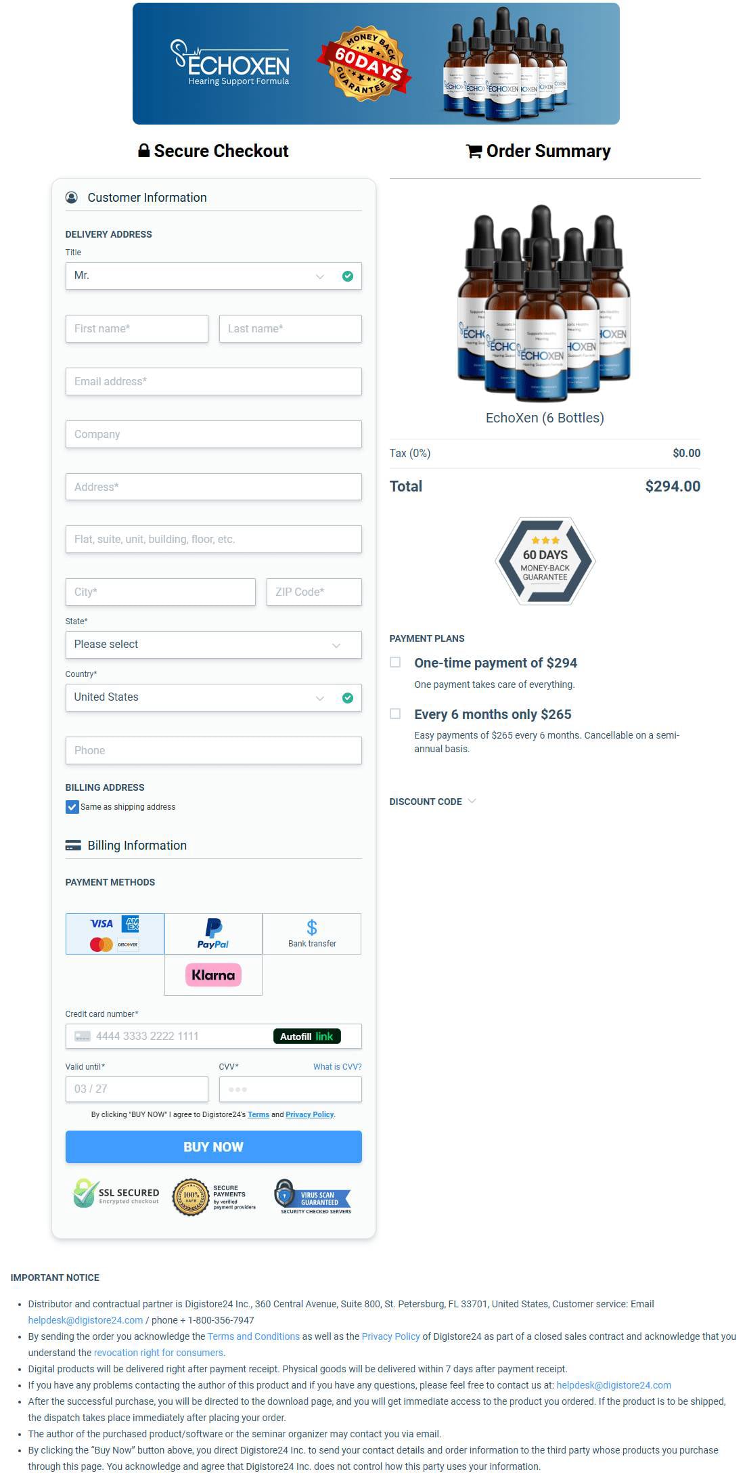
Task: Click the EchoXen (6 Bottles) product name
Action: tap(545, 418)
